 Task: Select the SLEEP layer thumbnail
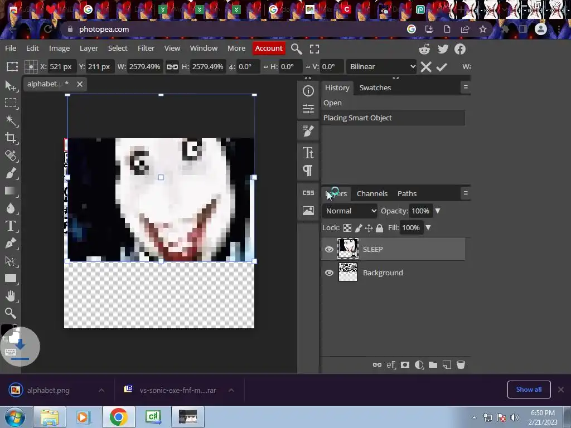point(348,249)
